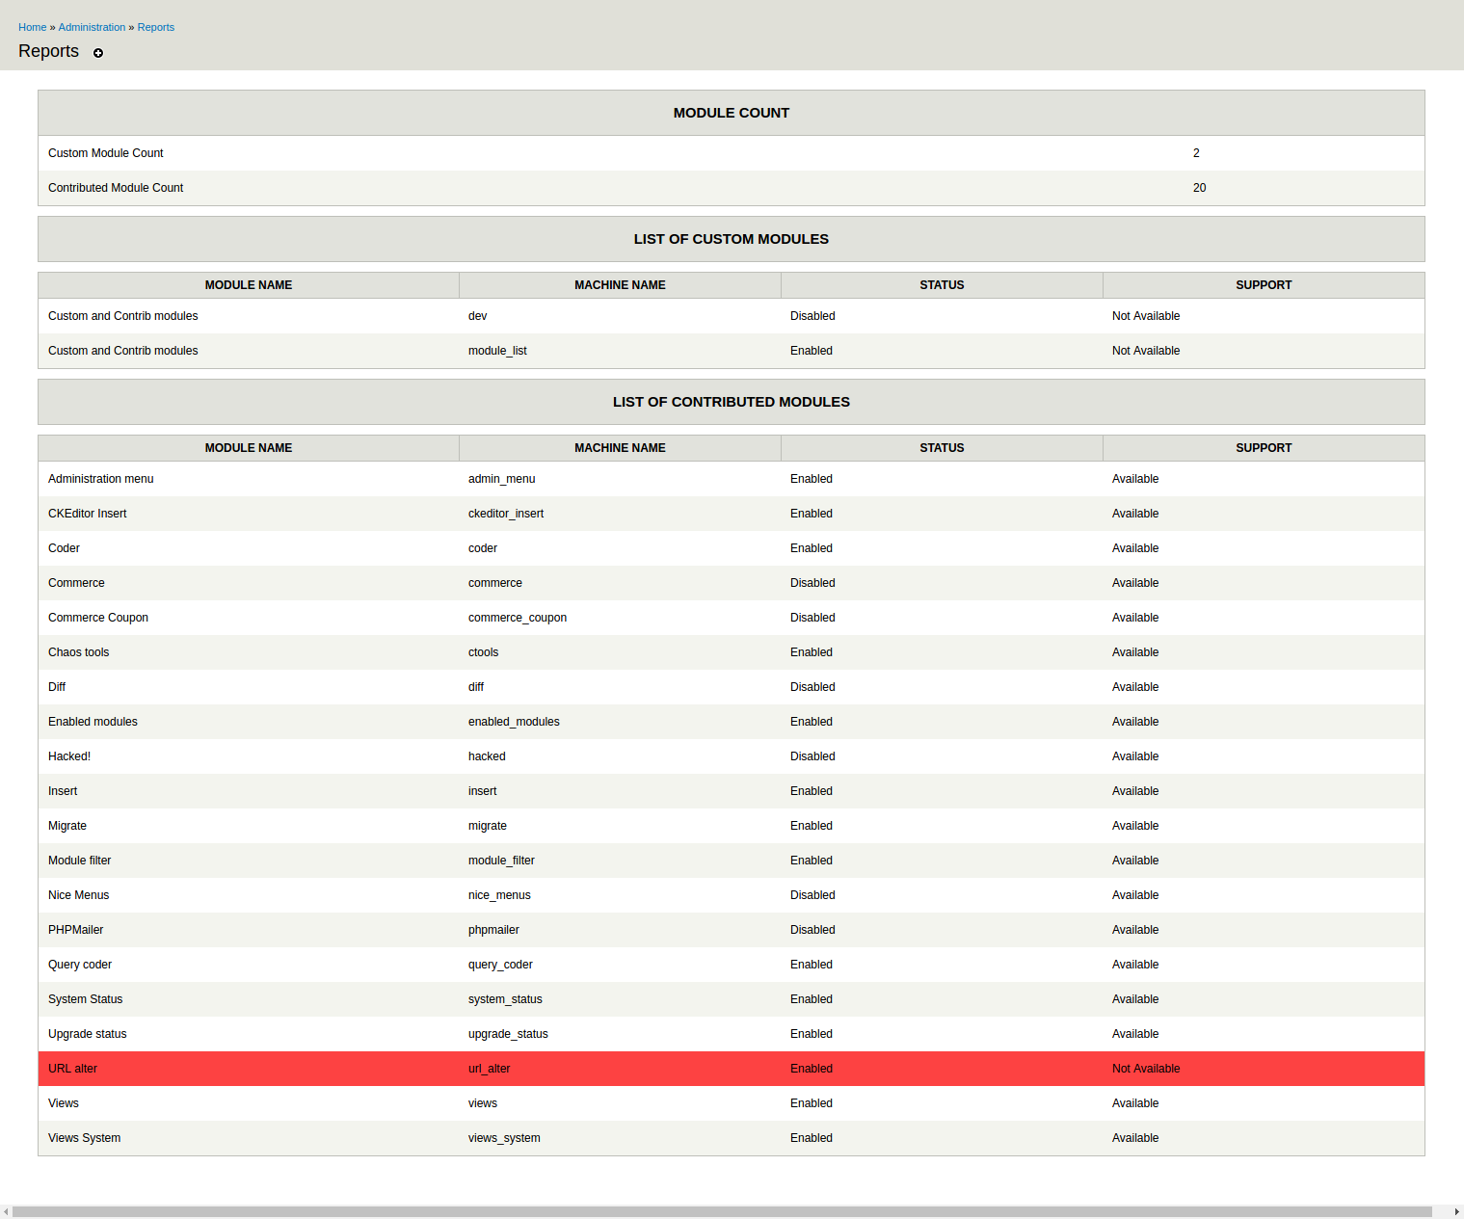Click the SUPPORT column header in custom modules table
This screenshot has width=1464, height=1219.
(1264, 284)
